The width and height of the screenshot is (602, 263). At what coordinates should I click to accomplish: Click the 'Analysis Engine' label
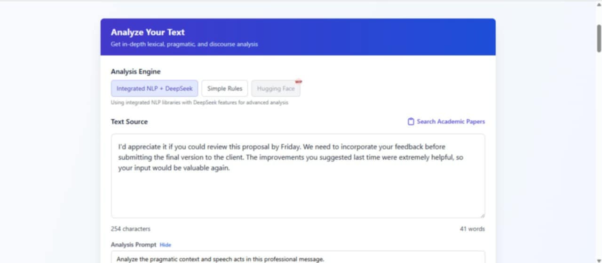point(135,71)
